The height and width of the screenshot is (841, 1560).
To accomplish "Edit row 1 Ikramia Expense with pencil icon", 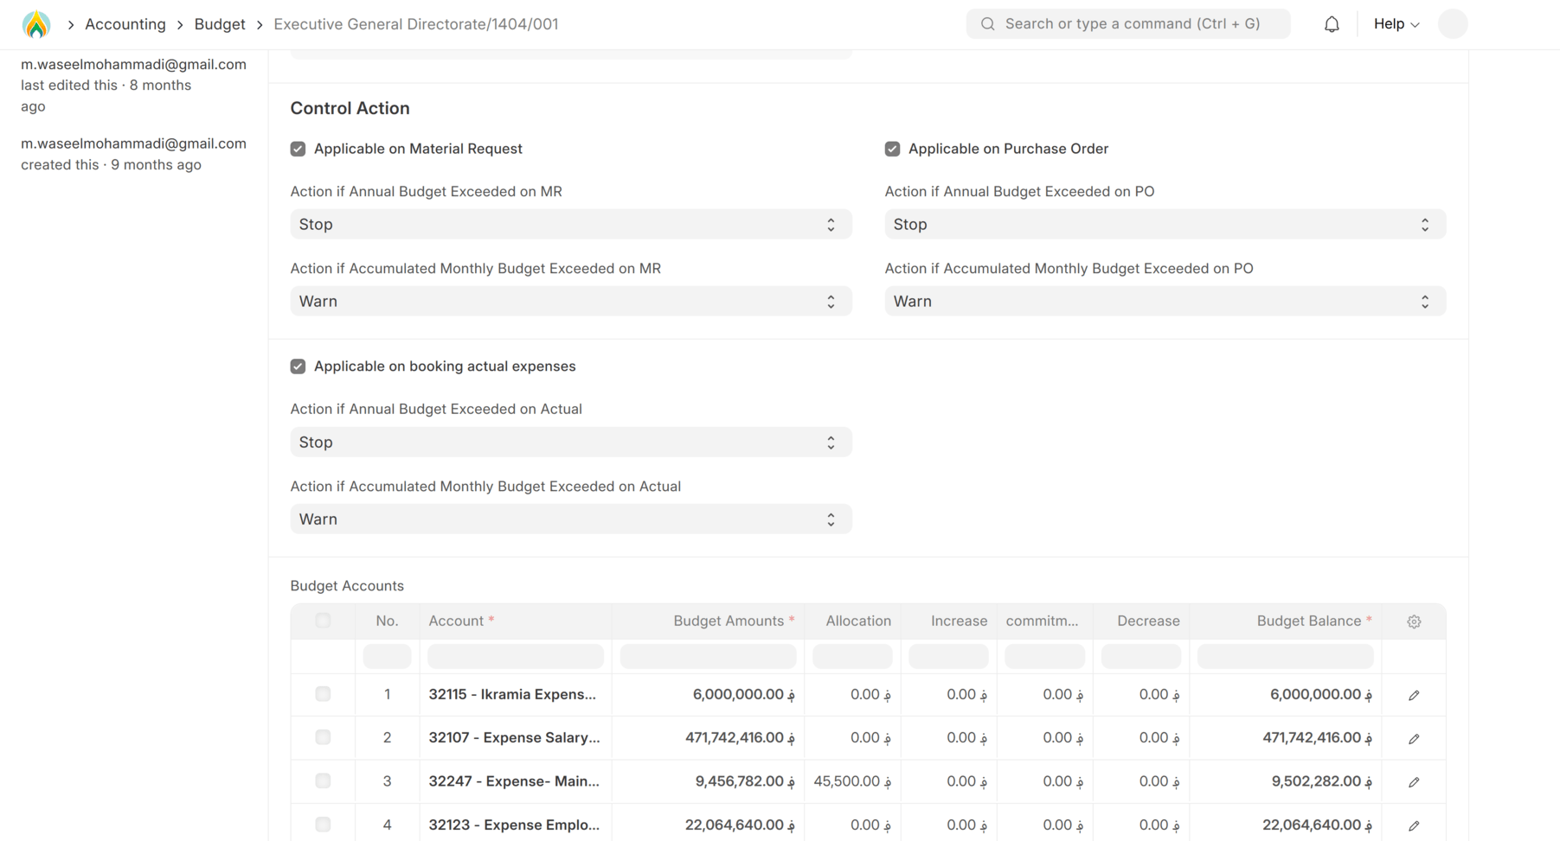I will 1414,695.
